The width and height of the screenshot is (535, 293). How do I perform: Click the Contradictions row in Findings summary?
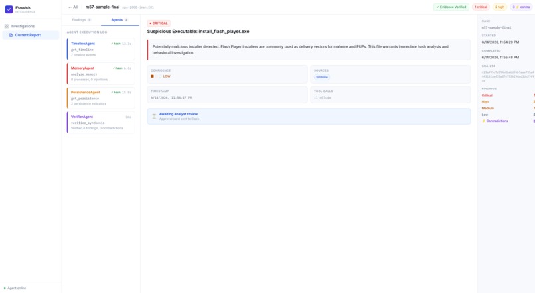[508, 121]
